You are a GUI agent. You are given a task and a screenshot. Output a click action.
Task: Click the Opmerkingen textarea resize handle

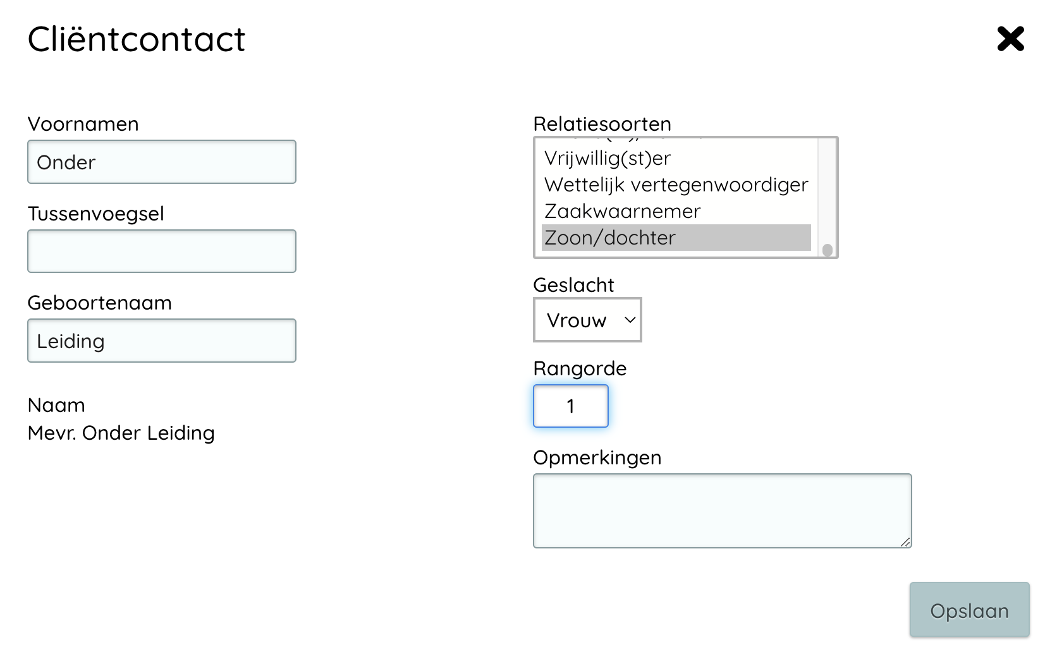coord(905,542)
